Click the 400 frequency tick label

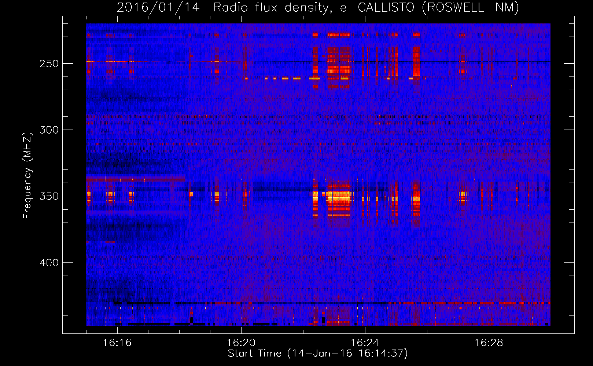coord(49,262)
